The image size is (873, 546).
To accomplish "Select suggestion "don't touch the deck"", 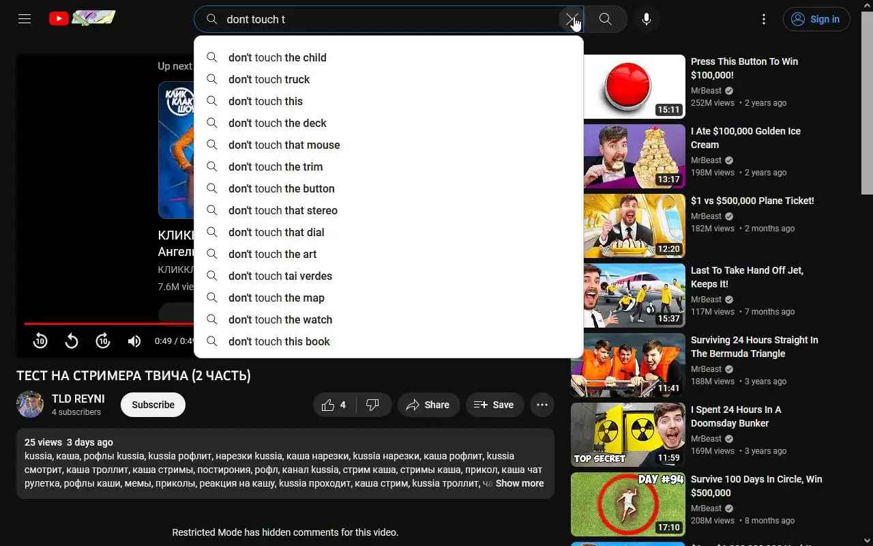I will pyautogui.click(x=389, y=123).
